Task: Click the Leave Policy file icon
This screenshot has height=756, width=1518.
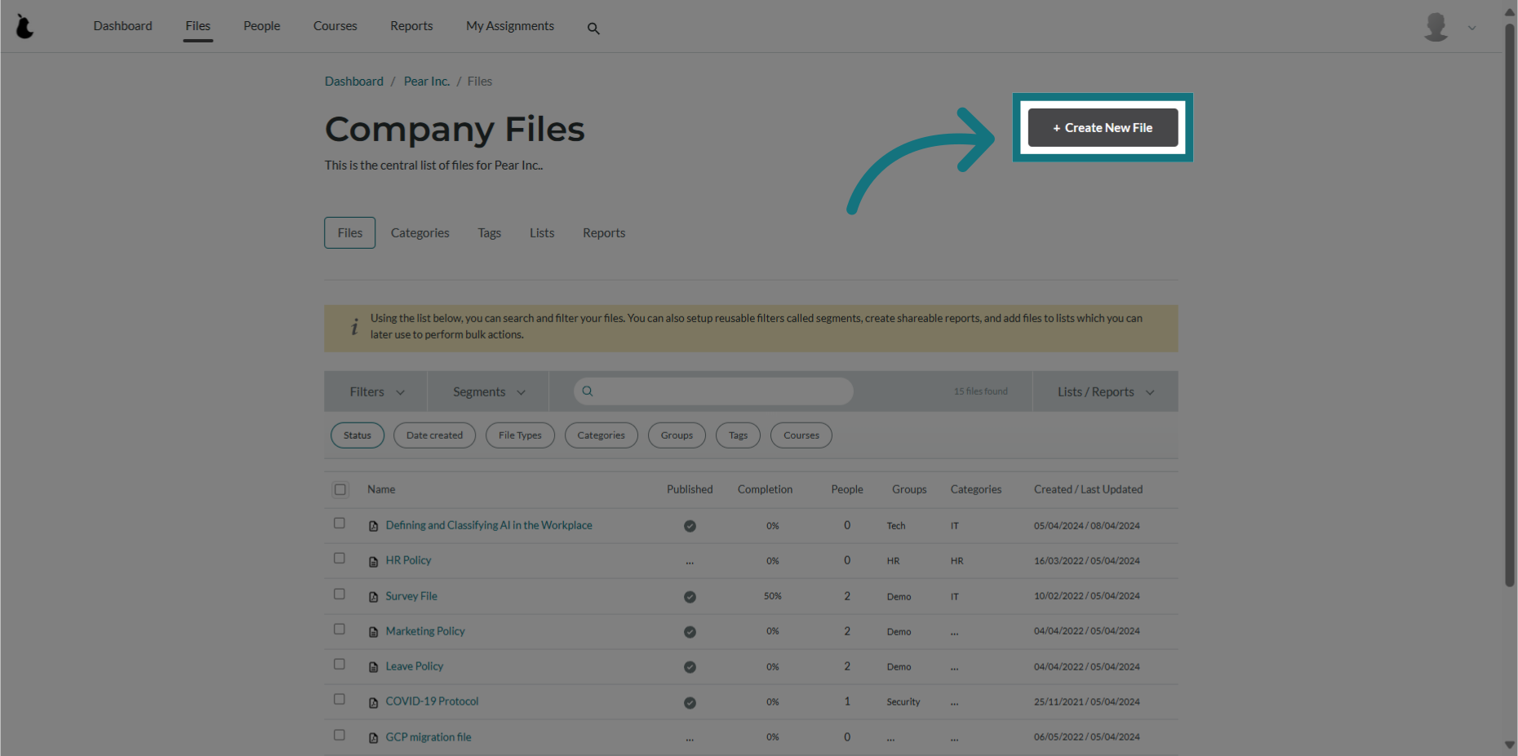Action: coord(373,667)
